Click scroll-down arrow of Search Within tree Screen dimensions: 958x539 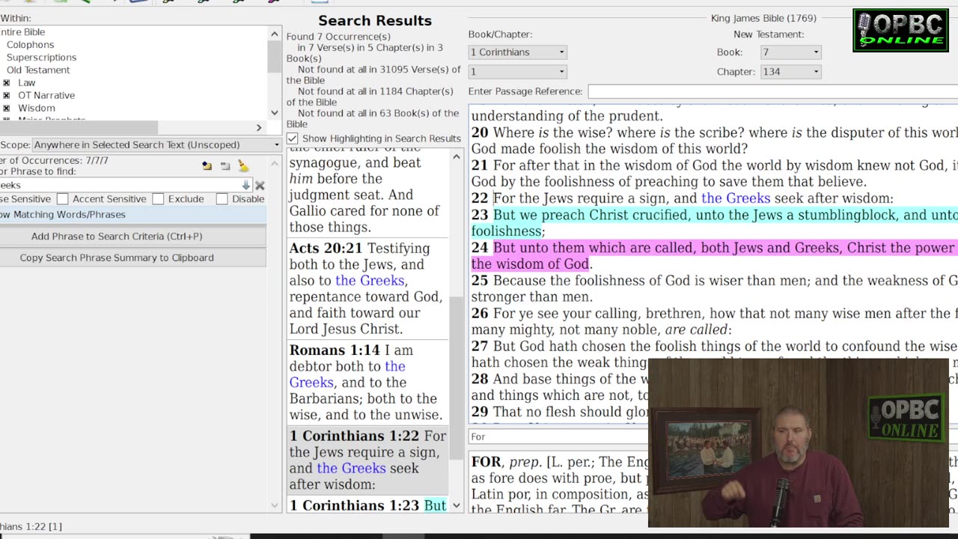pyautogui.click(x=275, y=113)
